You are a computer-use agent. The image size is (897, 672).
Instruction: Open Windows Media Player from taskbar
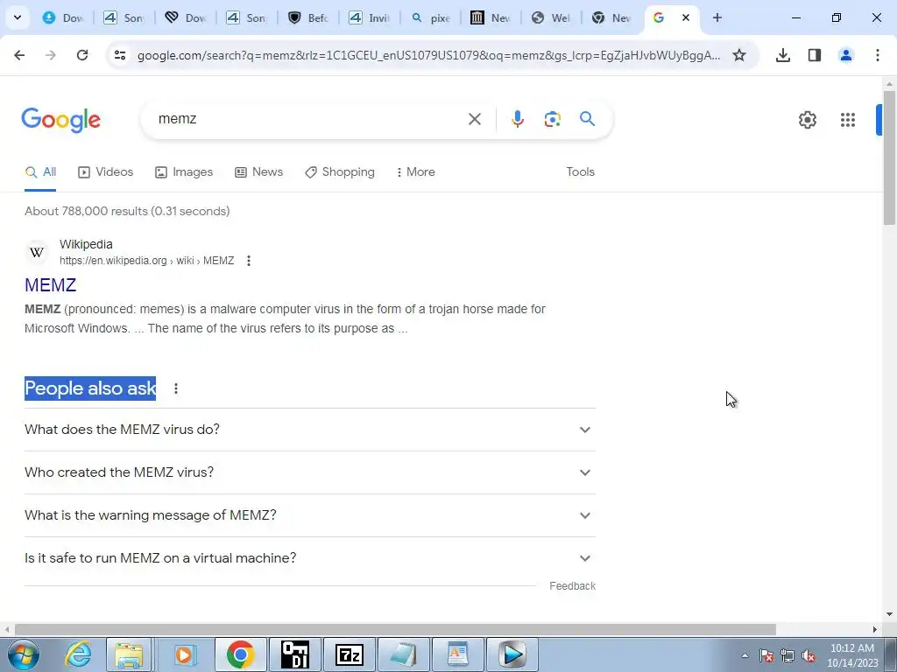(184, 654)
